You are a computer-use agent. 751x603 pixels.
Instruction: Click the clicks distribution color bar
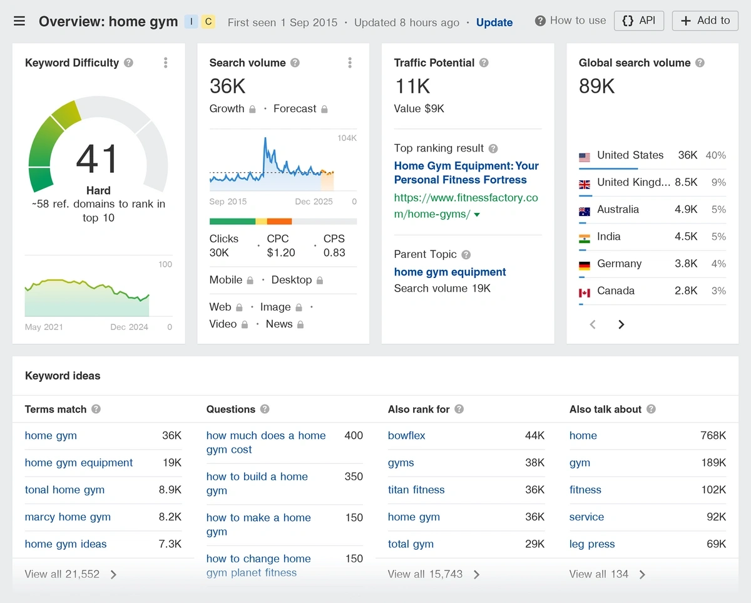click(283, 221)
